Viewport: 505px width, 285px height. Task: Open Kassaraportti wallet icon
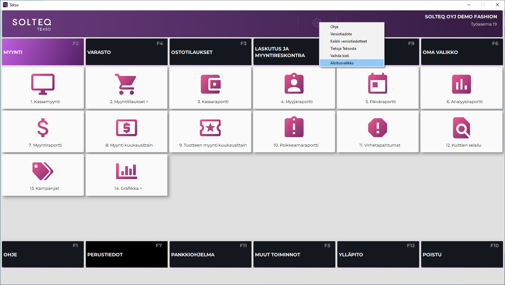[x=210, y=84]
